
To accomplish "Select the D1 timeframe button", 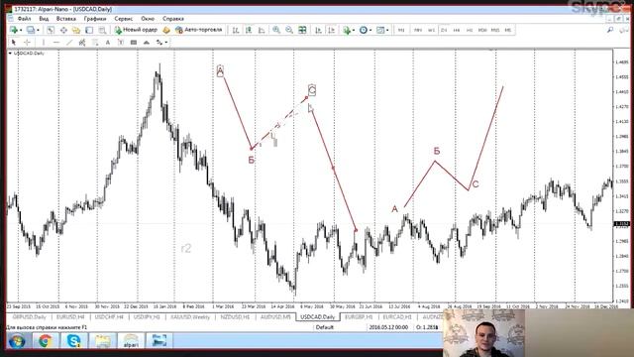I will (444, 31).
